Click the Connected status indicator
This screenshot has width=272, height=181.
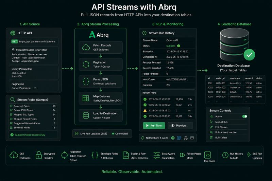[x=120, y=133]
